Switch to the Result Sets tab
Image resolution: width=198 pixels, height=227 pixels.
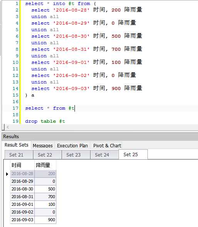coord(17,145)
